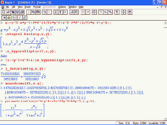Click the j_invariant(g,x,y) command

[x=26, y=69]
